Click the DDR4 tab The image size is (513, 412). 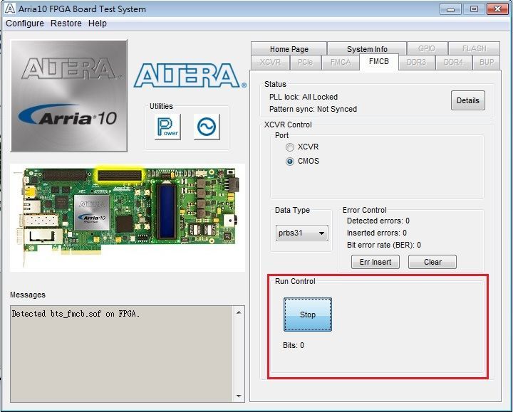pos(453,63)
